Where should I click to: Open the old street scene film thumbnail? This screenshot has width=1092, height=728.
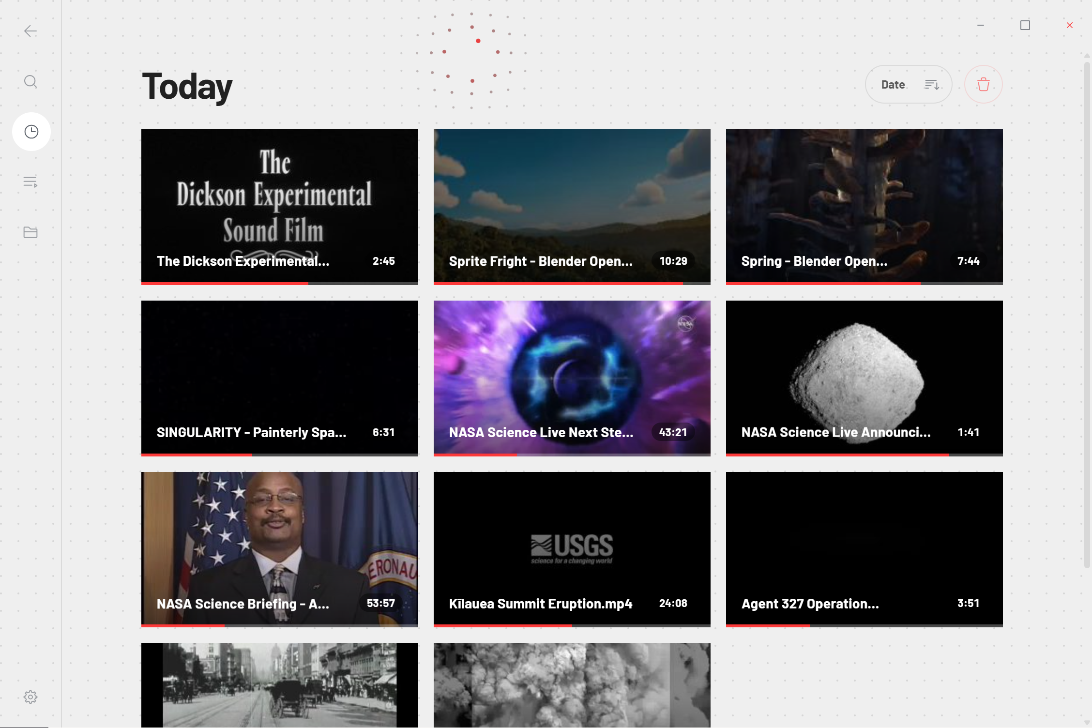click(280, 685)
